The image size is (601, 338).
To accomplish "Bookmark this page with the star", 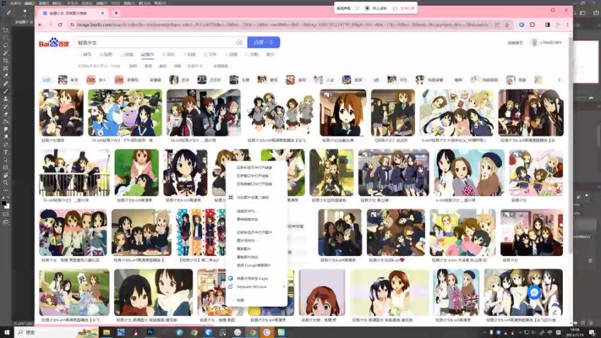I will coord(507,25).
